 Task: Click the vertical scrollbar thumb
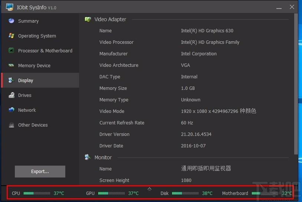296,84
